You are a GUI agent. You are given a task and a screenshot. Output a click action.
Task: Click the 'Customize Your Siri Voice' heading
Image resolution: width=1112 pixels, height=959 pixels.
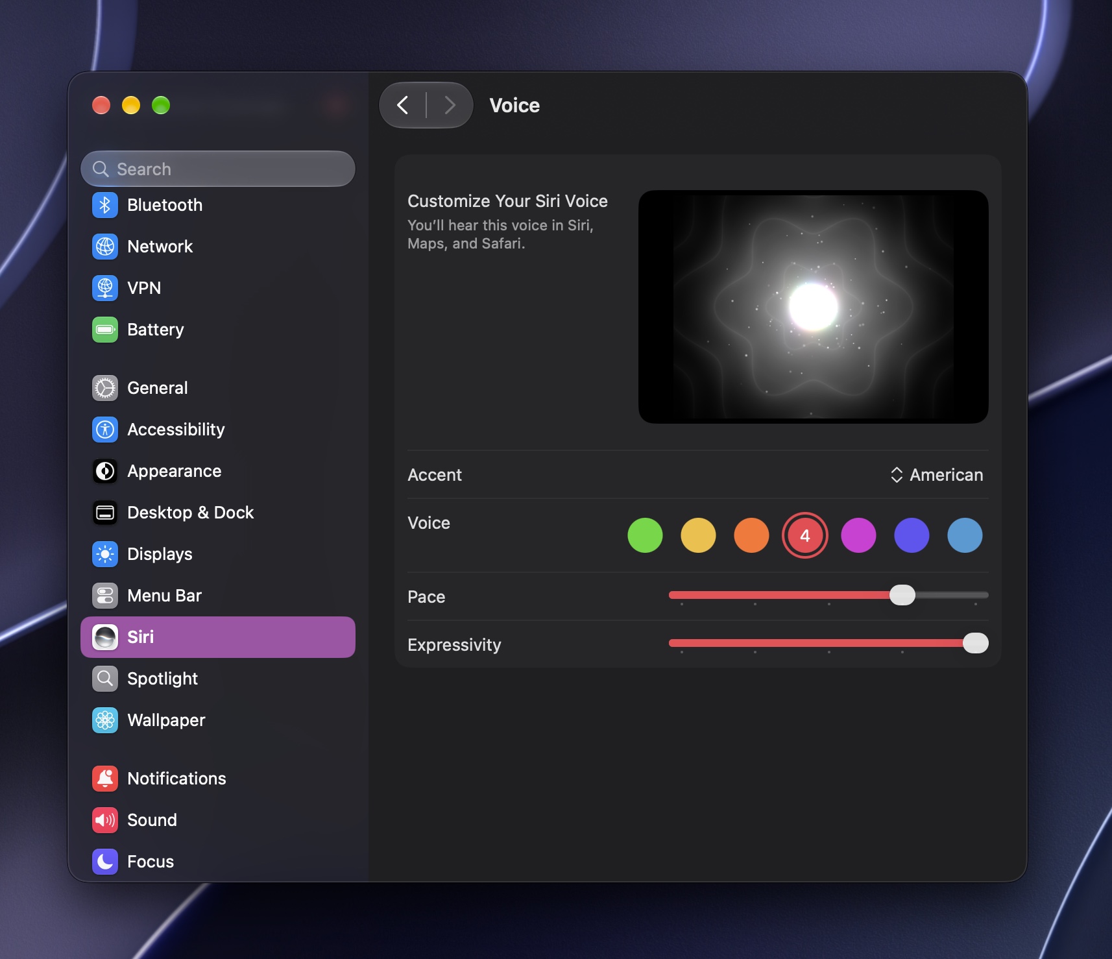(507, 201)
